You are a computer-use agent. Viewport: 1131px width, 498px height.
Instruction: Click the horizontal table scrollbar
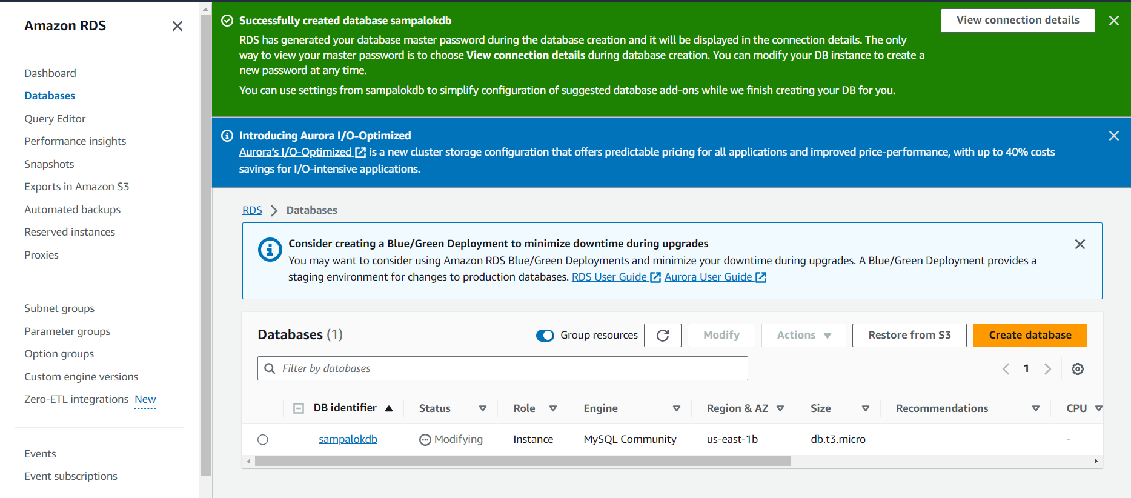coord(522,462)
